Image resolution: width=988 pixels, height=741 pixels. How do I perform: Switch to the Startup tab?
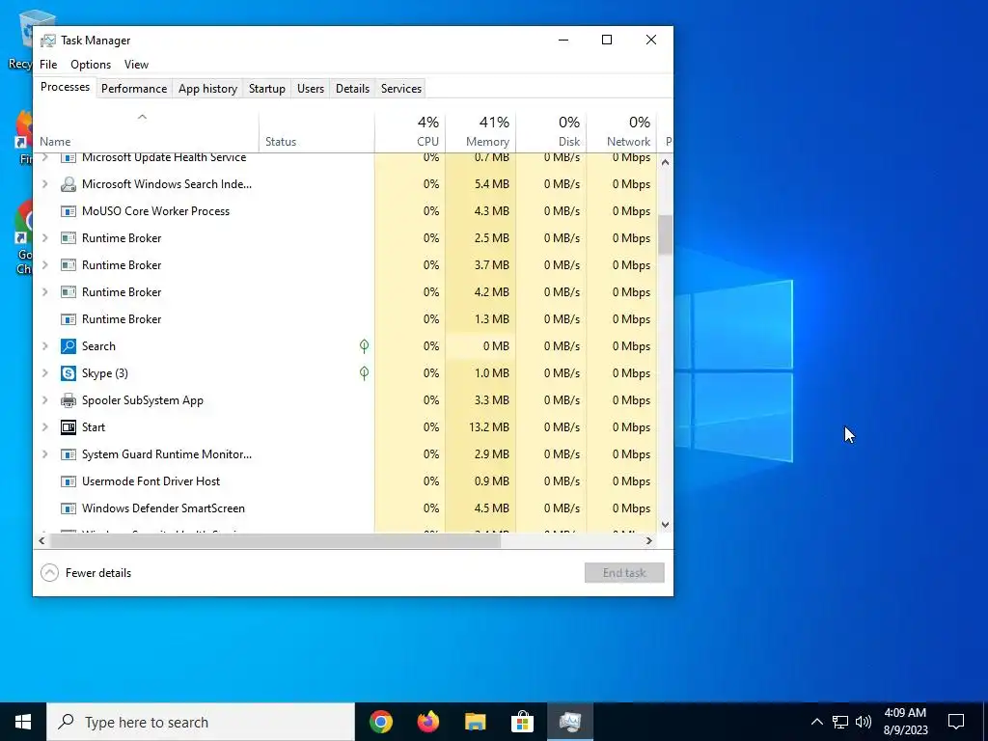tap(267, 89)
